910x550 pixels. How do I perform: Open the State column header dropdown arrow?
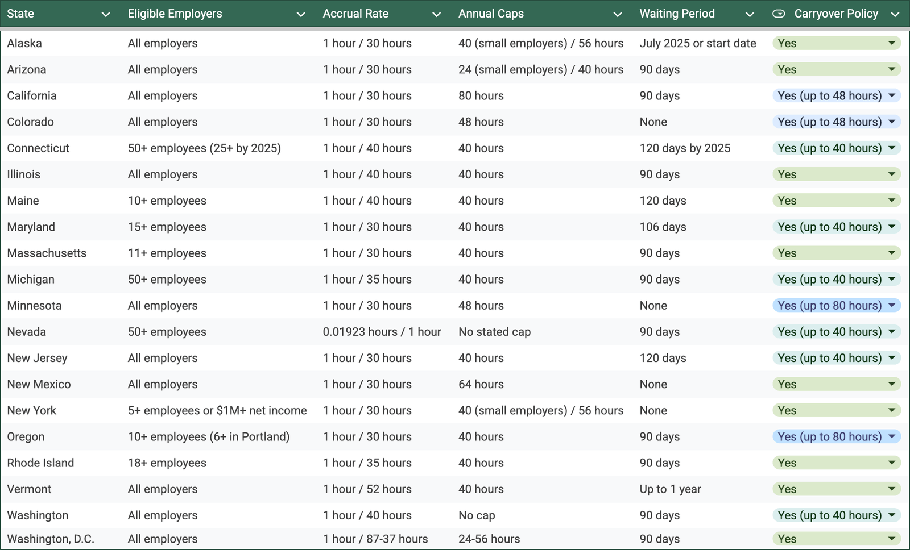click(x=105, y=14)
